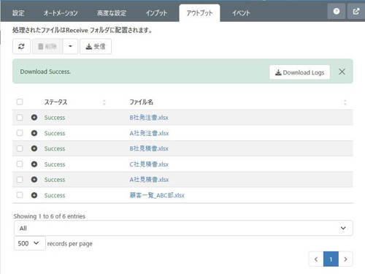
Task: Open the dropdown arrow next to 削除
Action: pyautogui.click(x=70, y=46)
